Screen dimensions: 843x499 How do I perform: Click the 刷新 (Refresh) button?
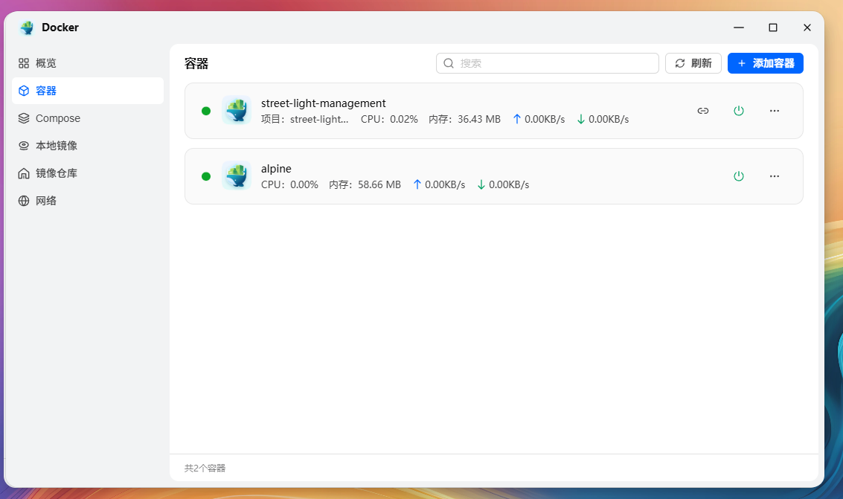pos(693,63)
